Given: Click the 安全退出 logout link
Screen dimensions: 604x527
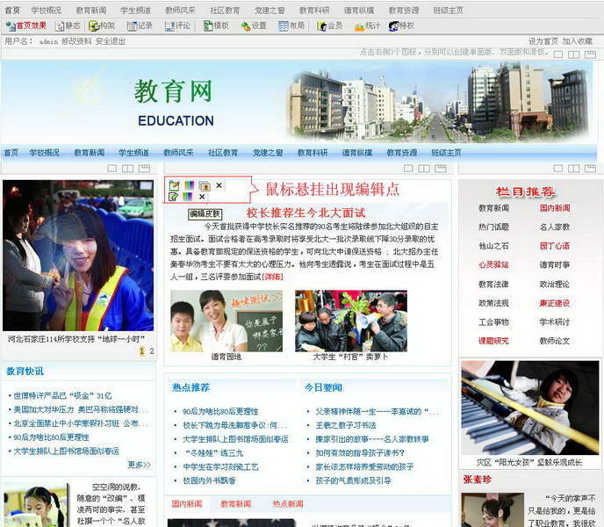Looking at the screenshot, I should click(x=110, y=41).
